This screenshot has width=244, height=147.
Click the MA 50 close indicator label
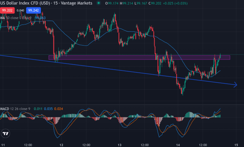(x=16, y=18)
